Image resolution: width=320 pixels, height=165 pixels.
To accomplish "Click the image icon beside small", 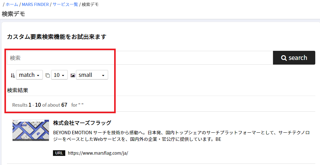I will (73, 76).
